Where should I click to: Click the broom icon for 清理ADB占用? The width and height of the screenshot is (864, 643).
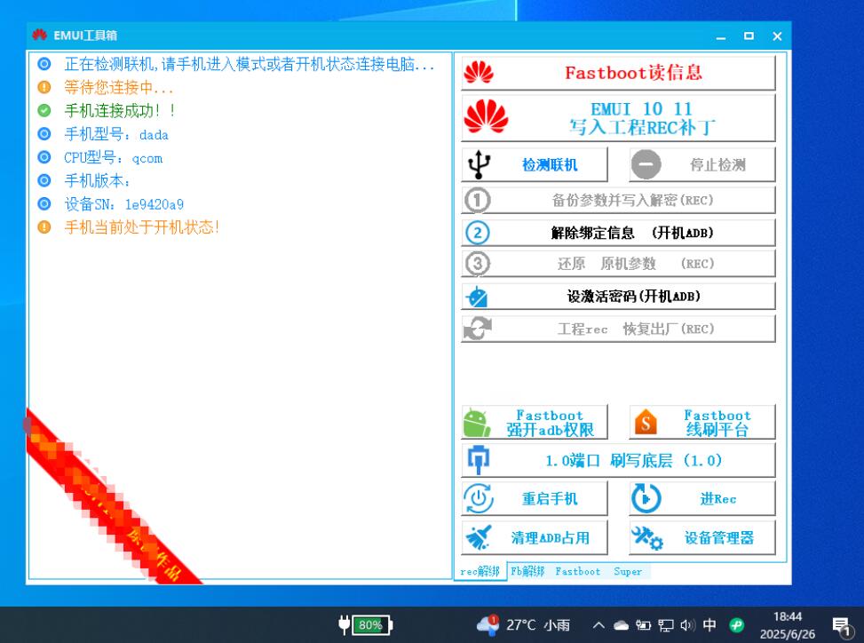[479, 537]
